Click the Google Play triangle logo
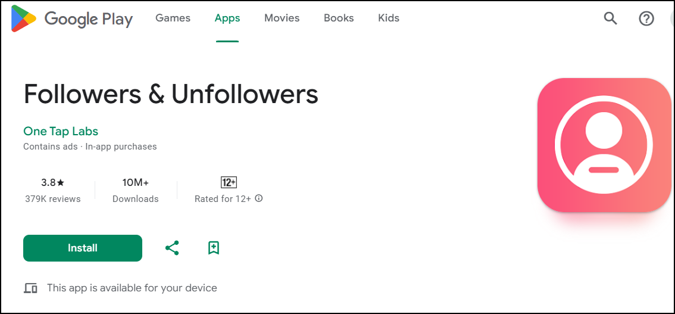The image size is (675, 314). coord(23,18)
